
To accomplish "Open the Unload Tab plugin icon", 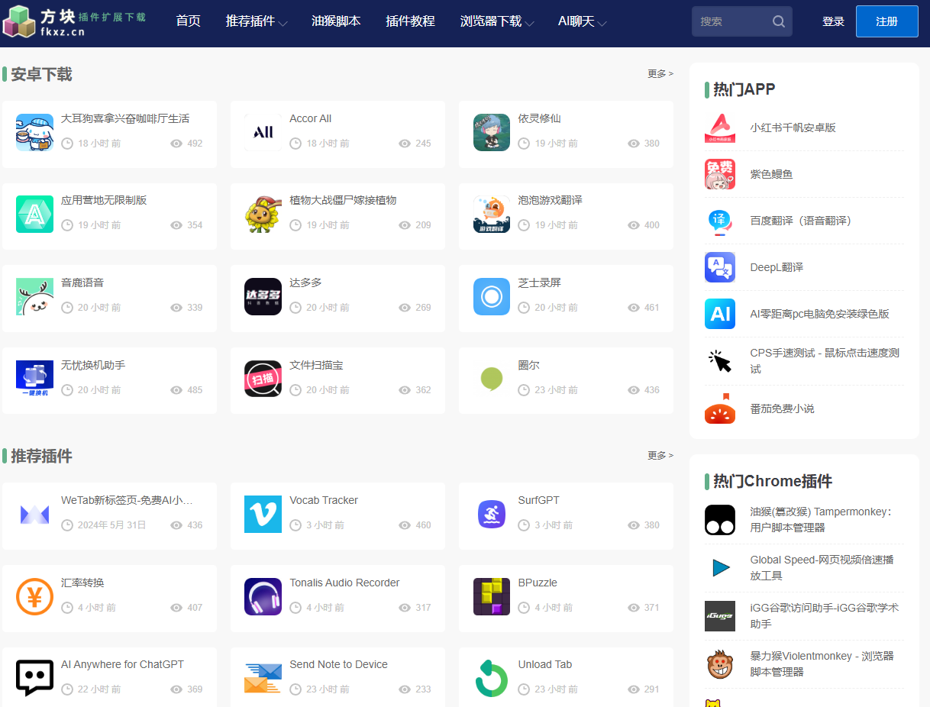I will click(x=492, y=678).
